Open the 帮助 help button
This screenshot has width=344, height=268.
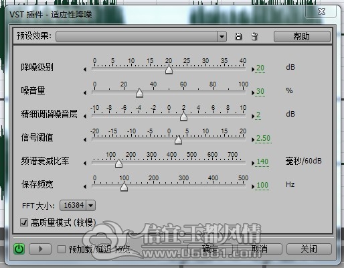click(x=302, y=36)
